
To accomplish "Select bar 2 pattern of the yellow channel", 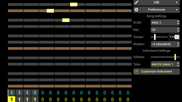I will pos(19,99).
